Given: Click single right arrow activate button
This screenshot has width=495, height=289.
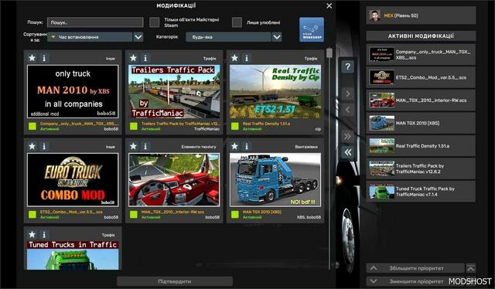Looking at the screenshot, I should [347, 93].
